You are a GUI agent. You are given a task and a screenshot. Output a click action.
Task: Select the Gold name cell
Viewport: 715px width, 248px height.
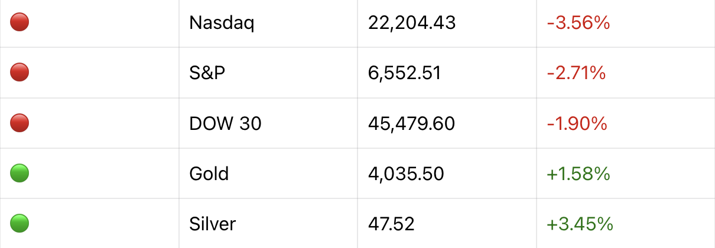click(209, 174)
